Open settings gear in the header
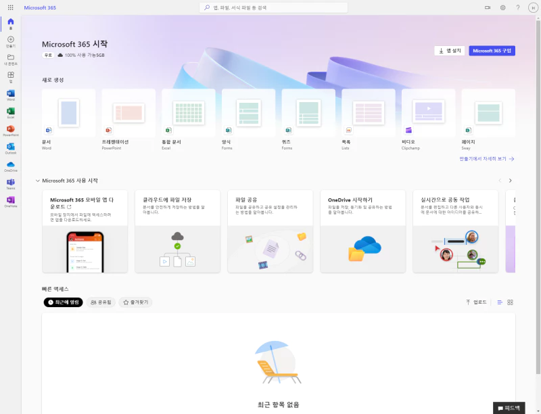 pyautogui.click(x=502, y=7)
